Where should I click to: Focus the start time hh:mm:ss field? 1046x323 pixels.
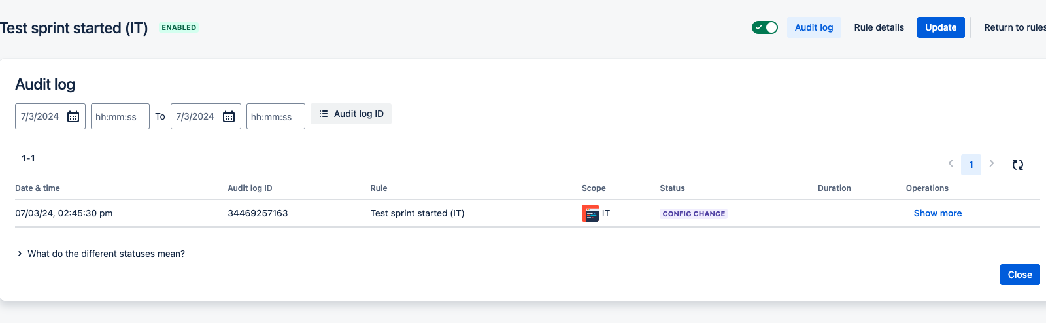pyautogui.click(x=120, y=116)
